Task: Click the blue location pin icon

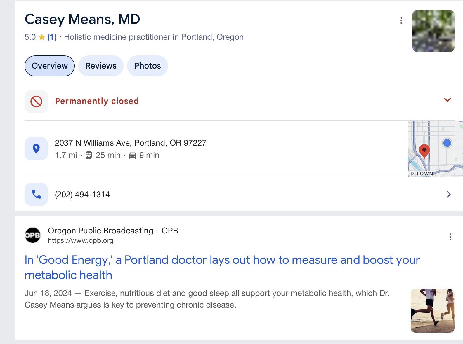Action: tap(36, 149)
